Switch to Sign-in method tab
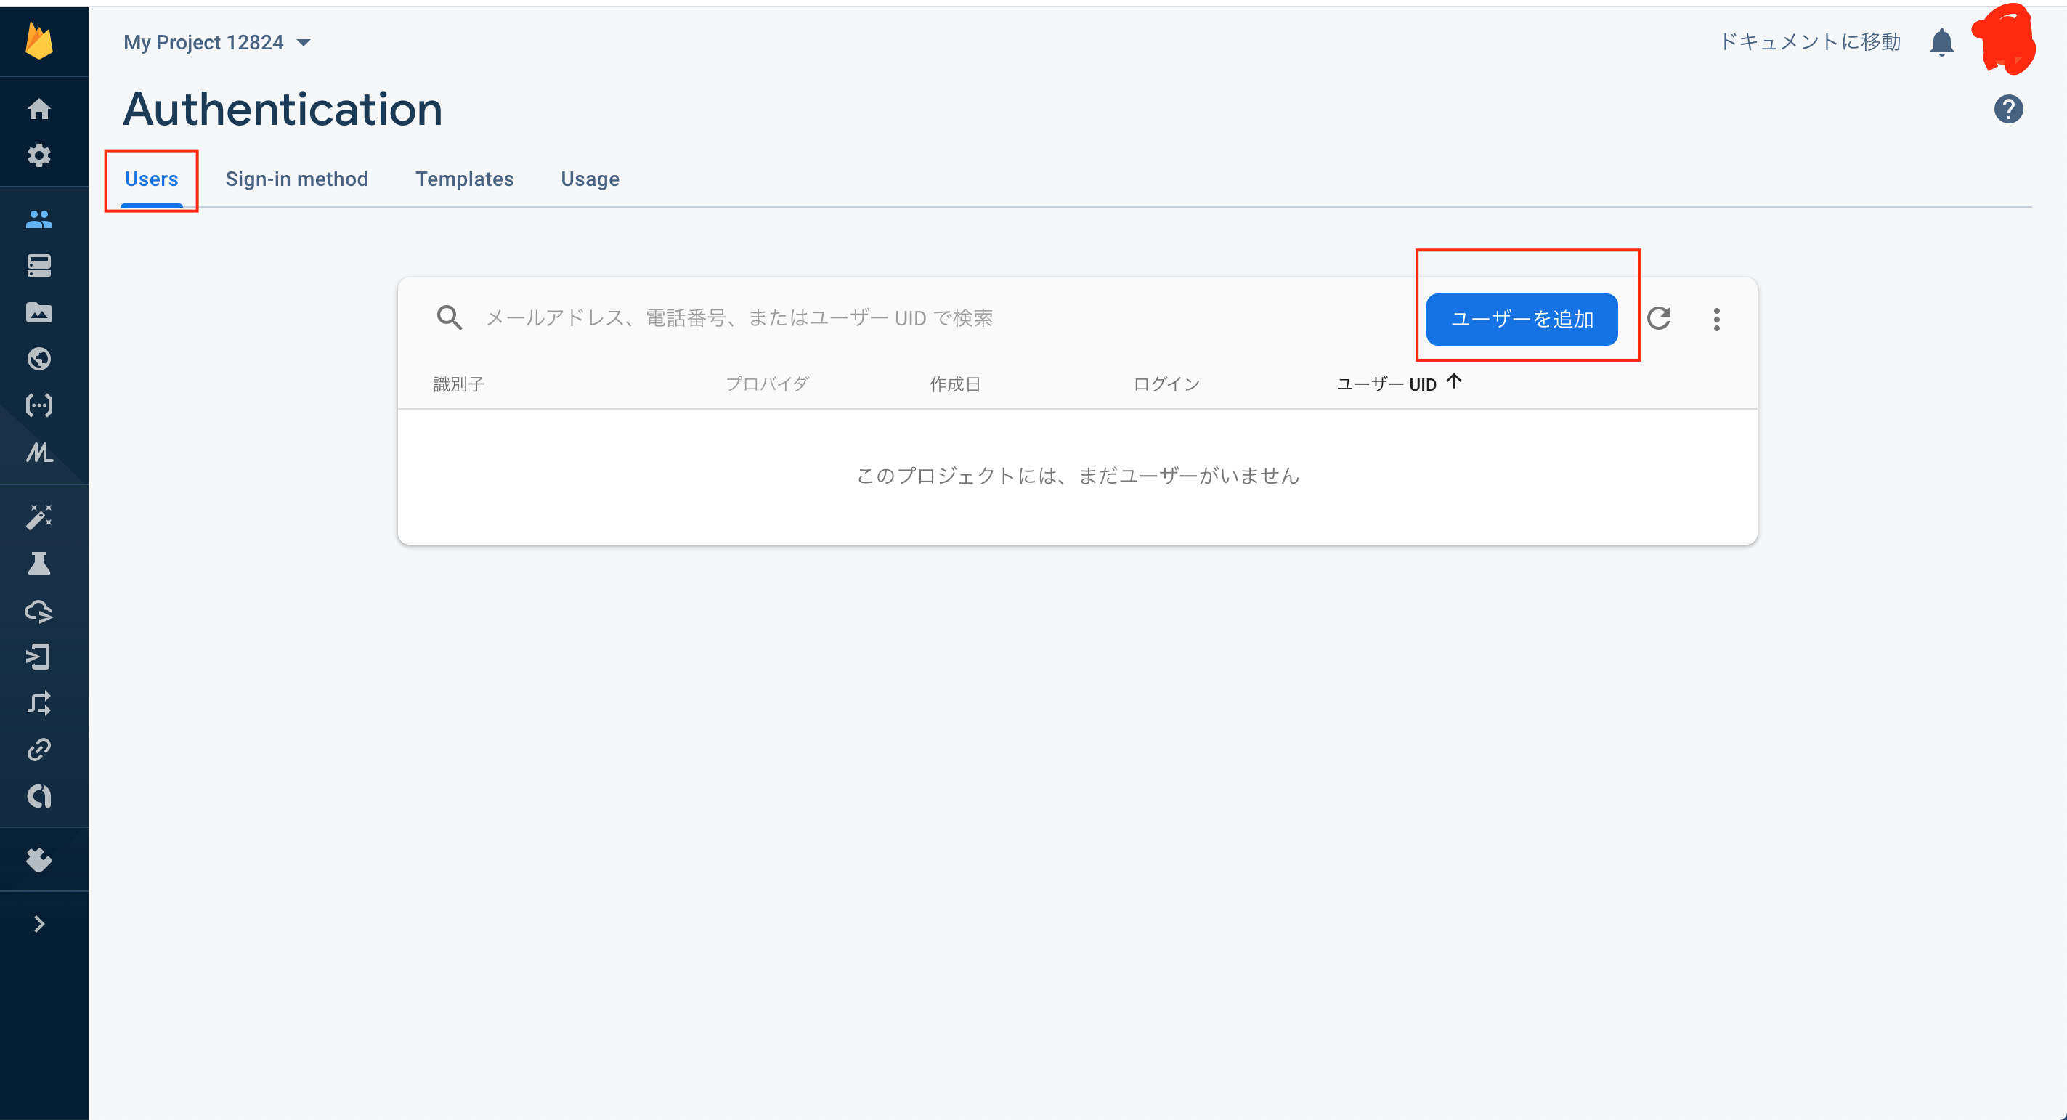Screen dimensions: 2067x1120 [x=296, y=179]
